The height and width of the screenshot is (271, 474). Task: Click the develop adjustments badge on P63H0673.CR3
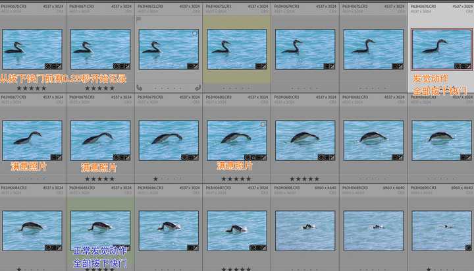pos(263,66)
